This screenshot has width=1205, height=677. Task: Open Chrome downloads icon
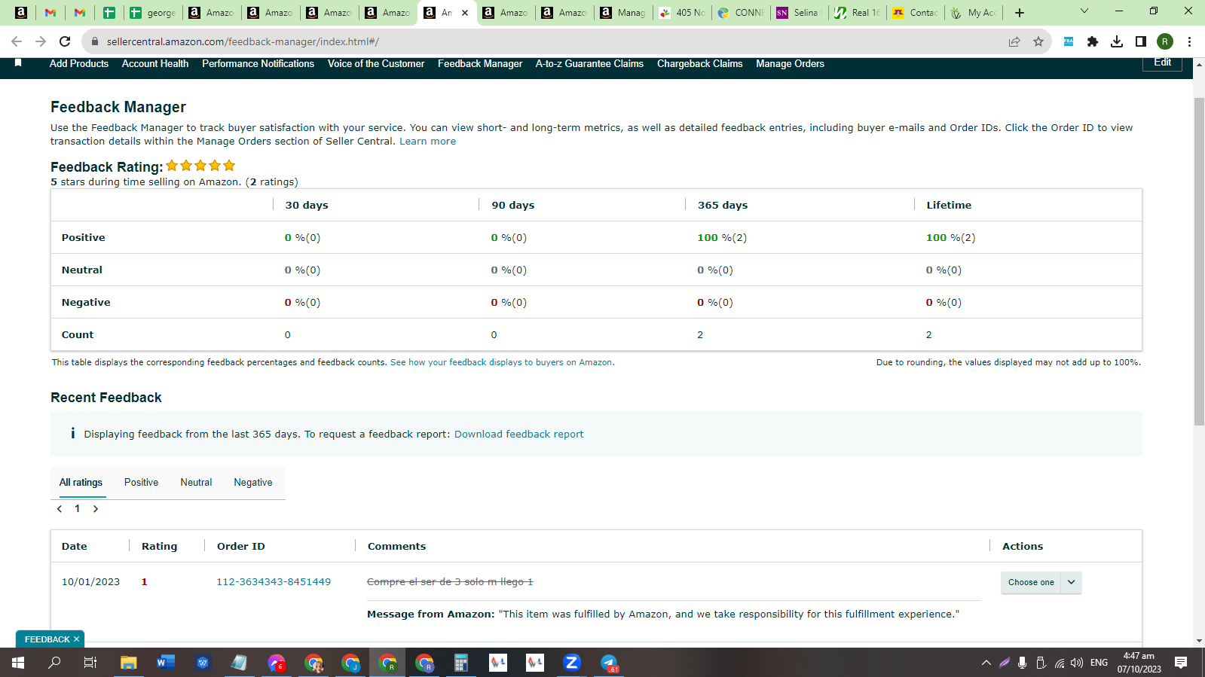click(x=1117, y=41)
